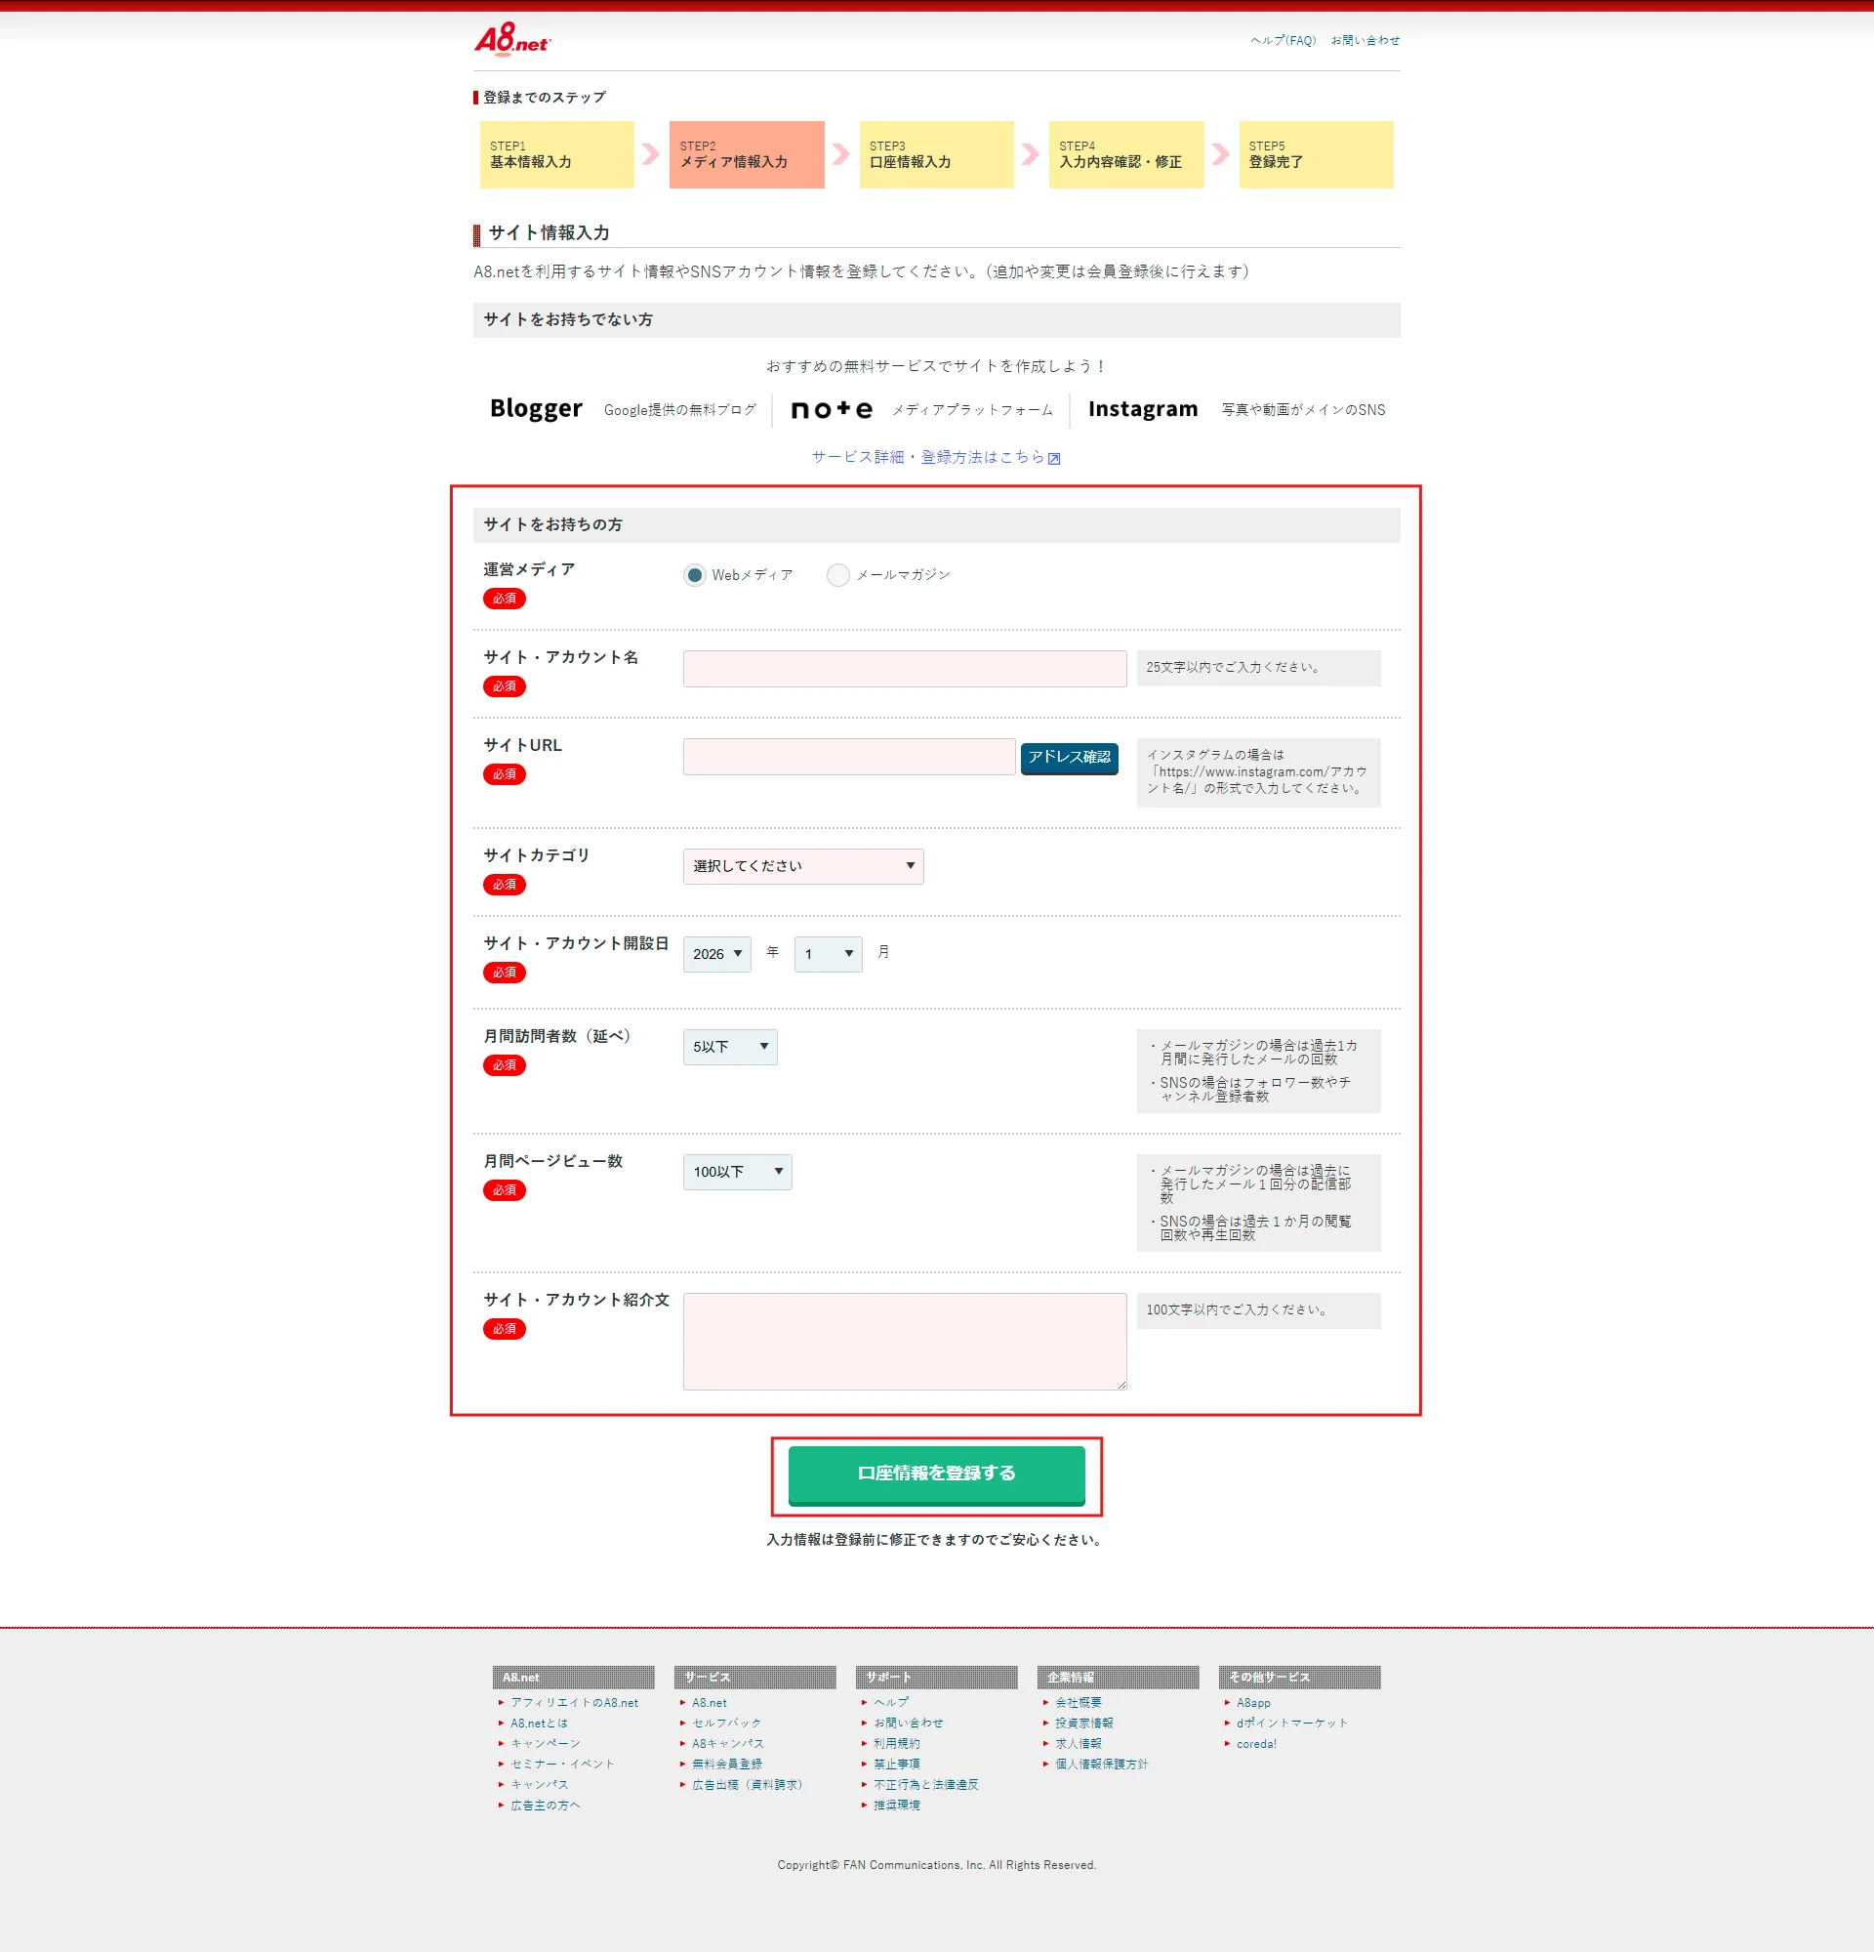Screen dimensions: 1874x1952
Task: Open footer link 推奨環境
Action: pos(897,1805)
